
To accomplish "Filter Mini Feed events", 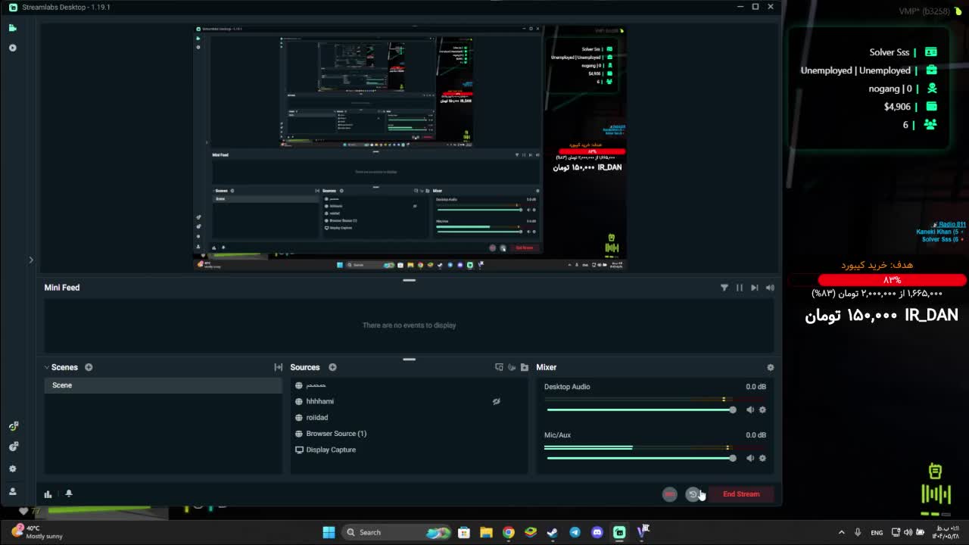I will (724, 288).
